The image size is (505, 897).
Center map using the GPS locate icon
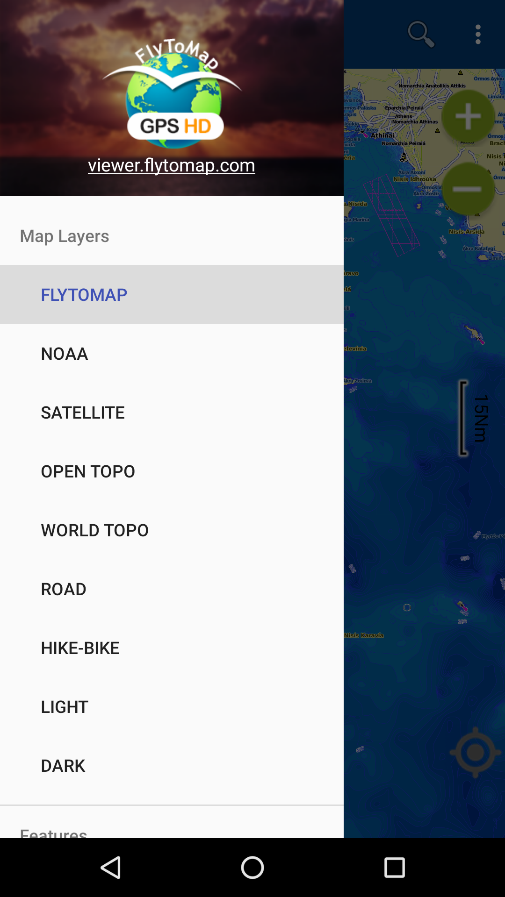click(476, 753)
